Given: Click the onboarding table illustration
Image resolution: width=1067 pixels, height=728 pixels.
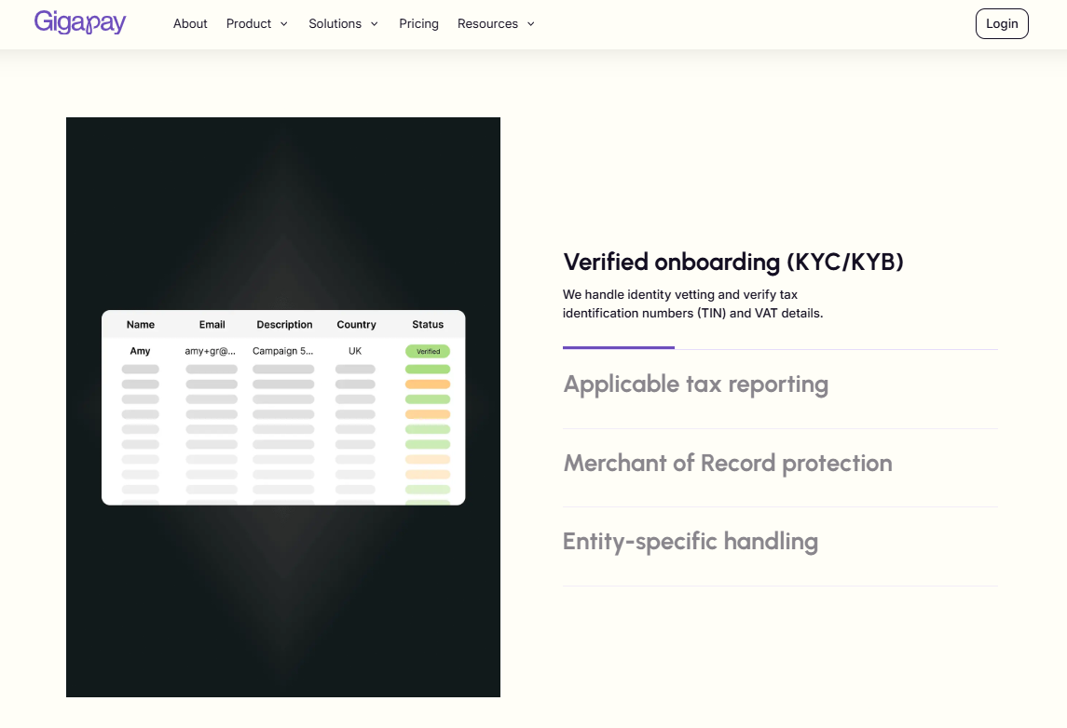Looking at the screenshot, I should point(283,407).
